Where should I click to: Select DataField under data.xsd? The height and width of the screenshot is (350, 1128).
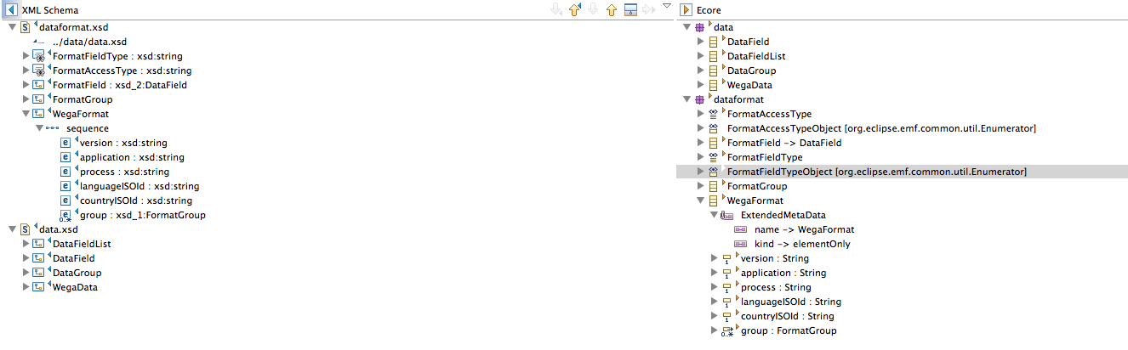click(x=73, y=258)
